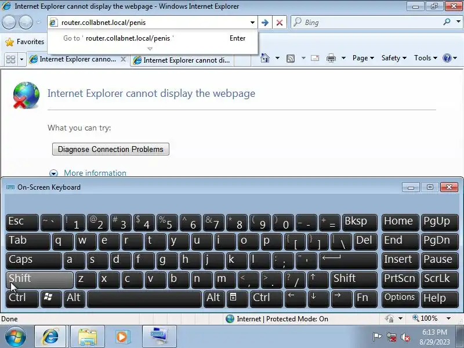Click Diagnose Connection Problems button
464x348 pixels.
coord(111,149)
